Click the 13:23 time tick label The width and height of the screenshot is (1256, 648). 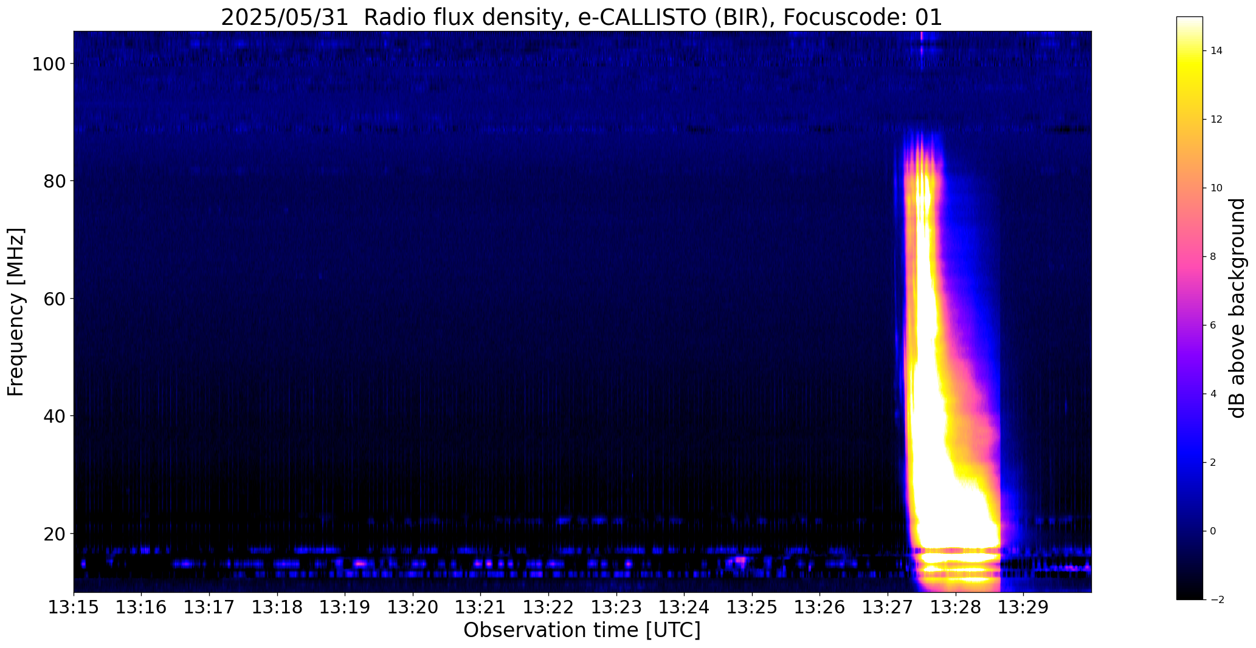616,607
